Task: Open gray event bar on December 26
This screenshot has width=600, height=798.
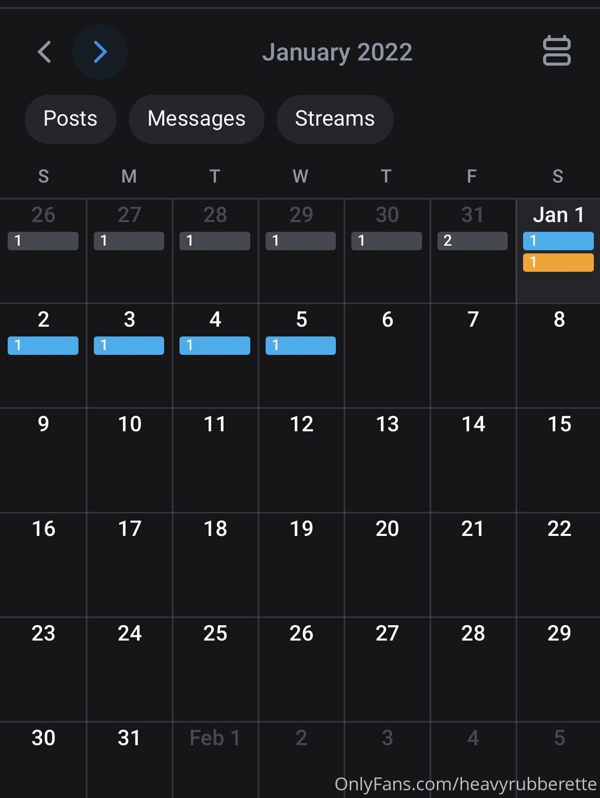Action: pyautogui.click(x=43, y=241)
